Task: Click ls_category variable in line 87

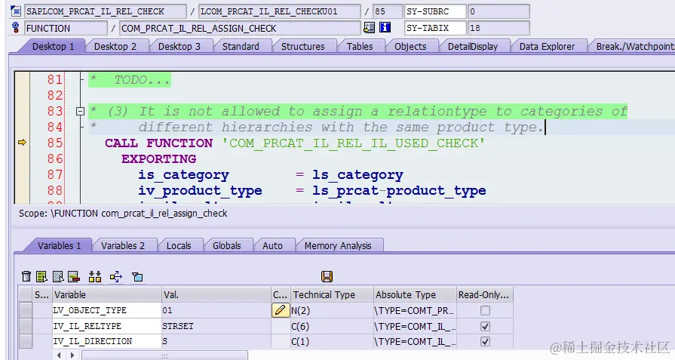Action: [357, 174]
